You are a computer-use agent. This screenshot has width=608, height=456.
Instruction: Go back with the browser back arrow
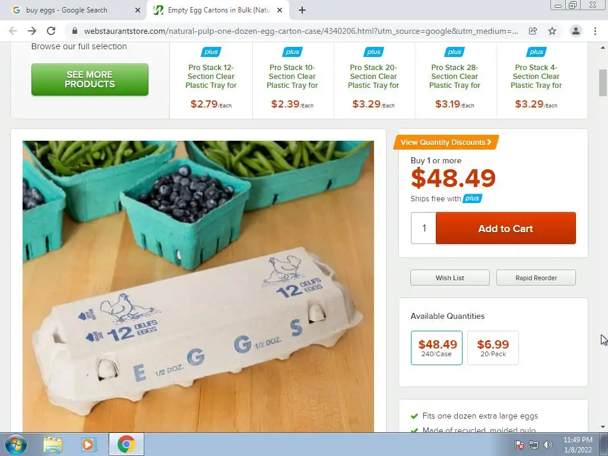[x=13, y=31]
